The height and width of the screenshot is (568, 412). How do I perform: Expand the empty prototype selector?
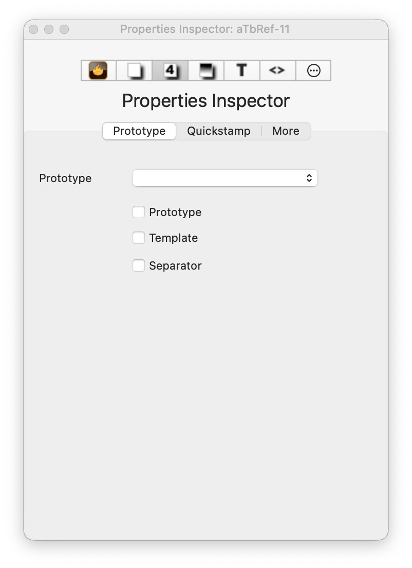[225, 177]
